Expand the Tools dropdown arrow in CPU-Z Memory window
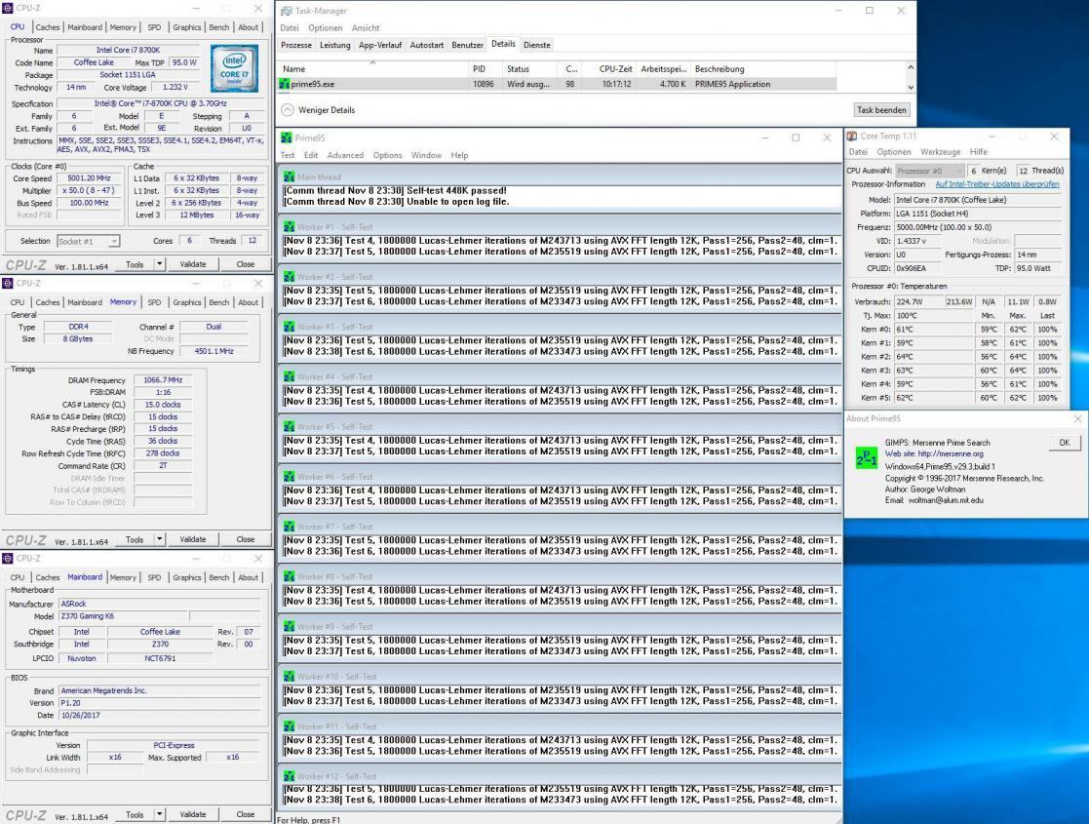 point(161,539)
